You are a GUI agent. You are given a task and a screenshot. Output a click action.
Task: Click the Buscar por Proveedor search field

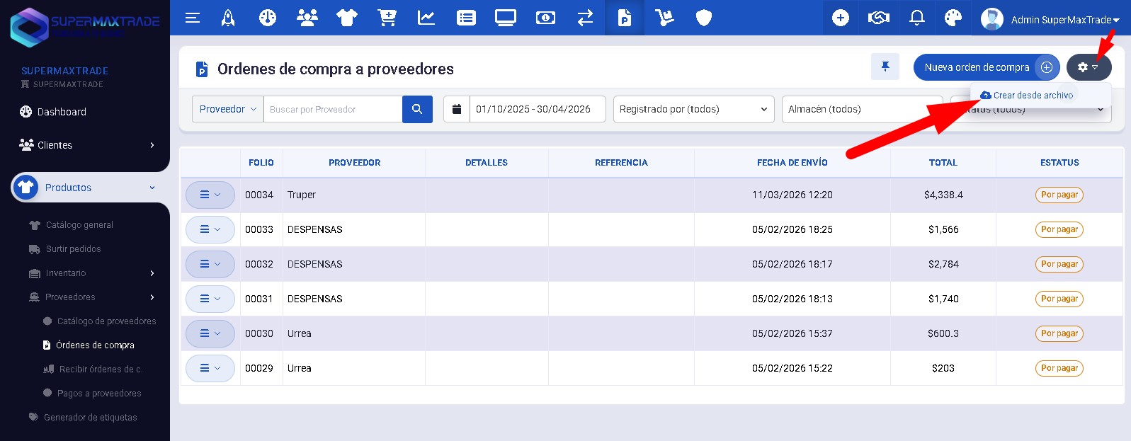(333, 110)
